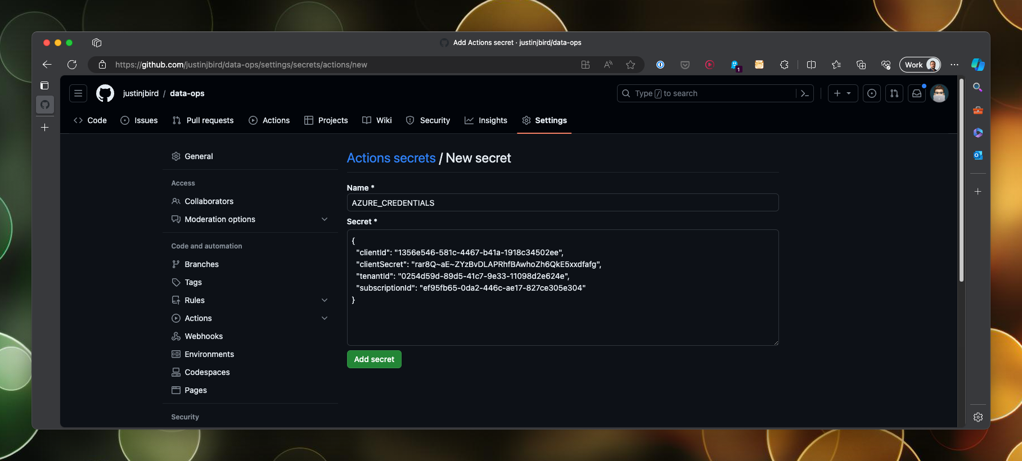The height and width of the screenshot is (461, 1022).
Task: Open Microsoft 365 icon in sidebar
Action: 978,133
